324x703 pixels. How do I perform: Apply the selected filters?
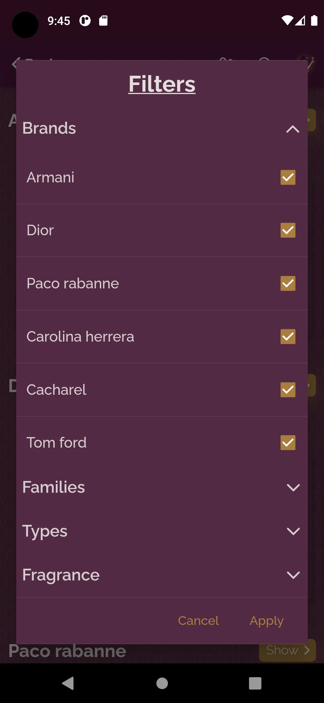tap(267, 621)
